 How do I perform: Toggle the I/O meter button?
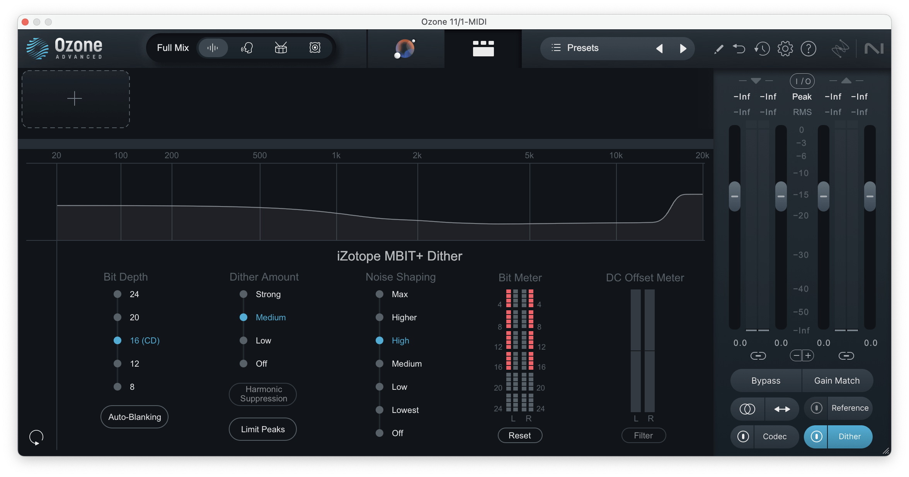tap(802, 81)
